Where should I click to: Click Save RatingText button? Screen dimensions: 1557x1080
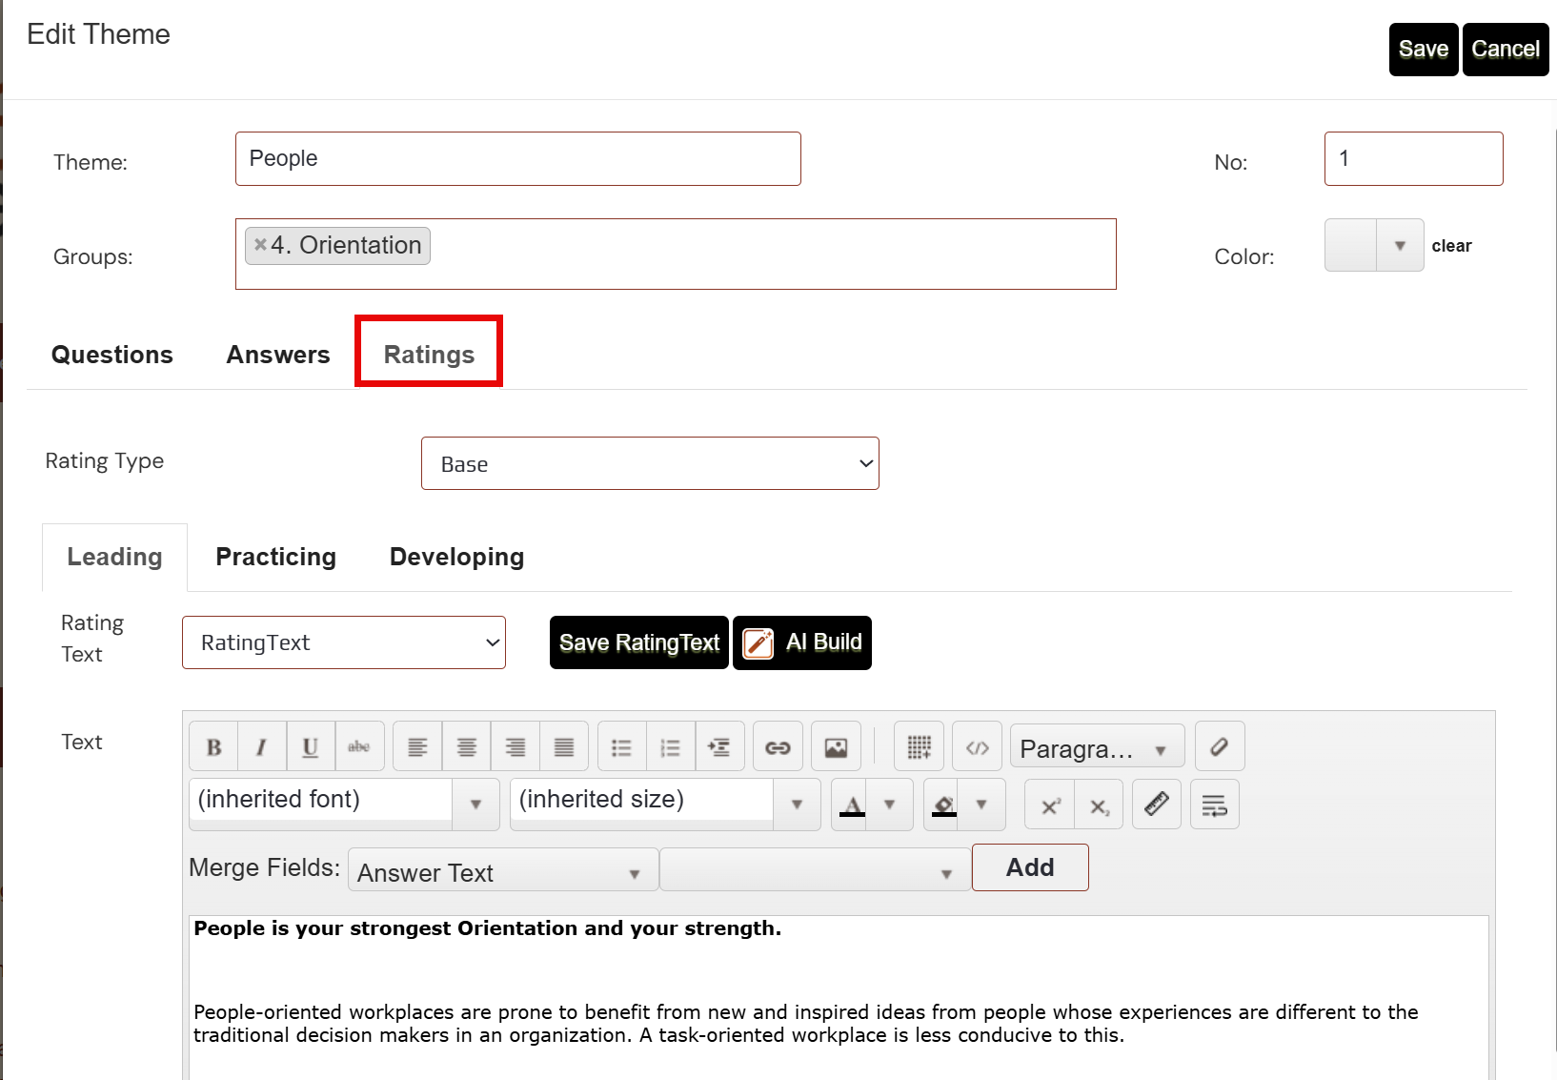[x=639, y=642]
